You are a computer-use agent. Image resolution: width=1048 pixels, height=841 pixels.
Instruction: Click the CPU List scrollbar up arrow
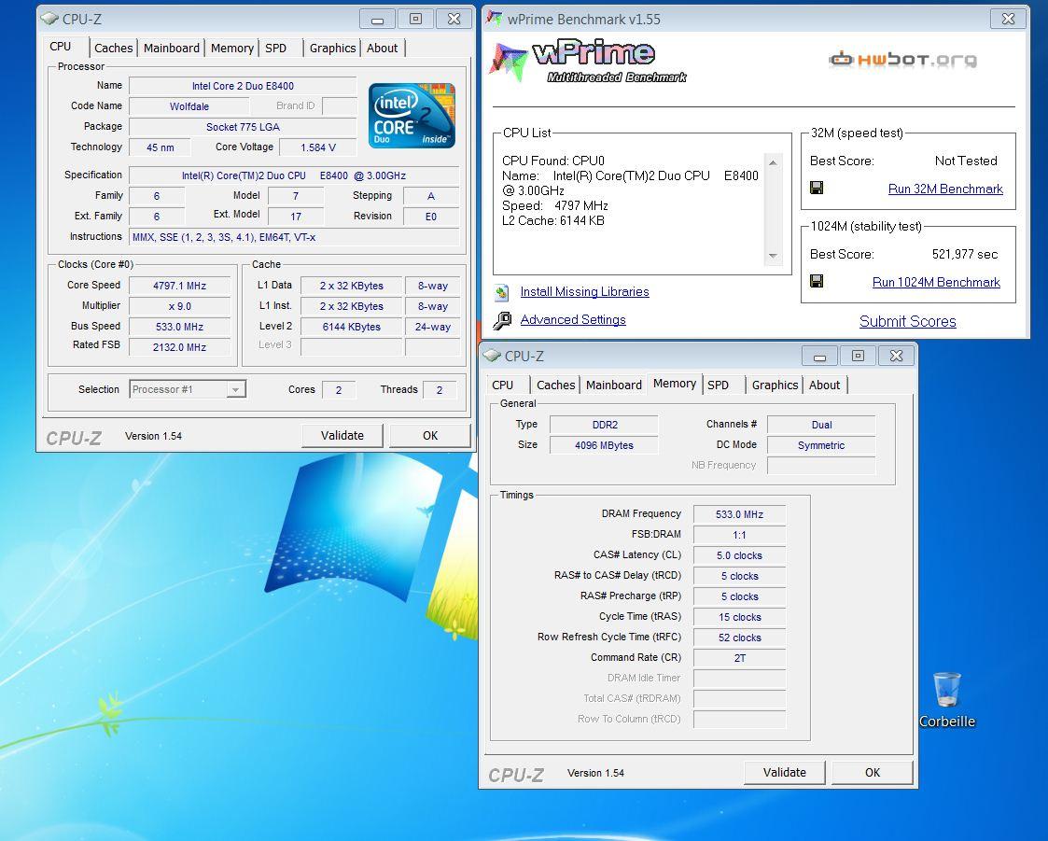coord(774,162)
